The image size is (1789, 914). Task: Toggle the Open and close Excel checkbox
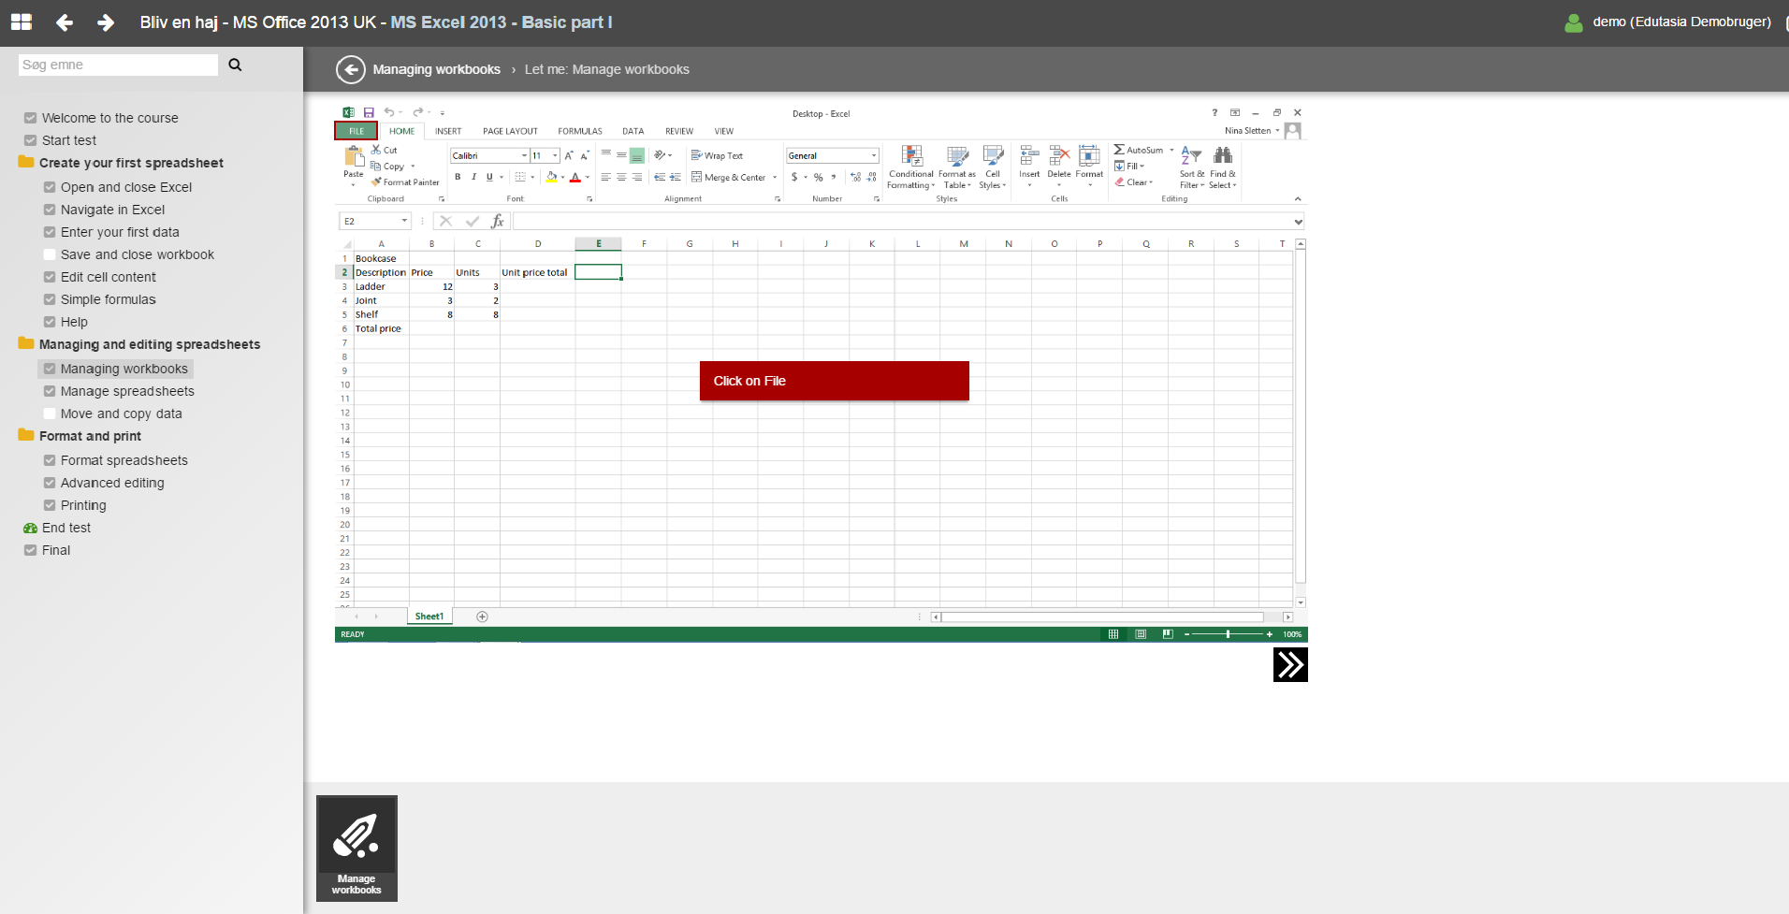pyautogui.click(x=50, y=187)
